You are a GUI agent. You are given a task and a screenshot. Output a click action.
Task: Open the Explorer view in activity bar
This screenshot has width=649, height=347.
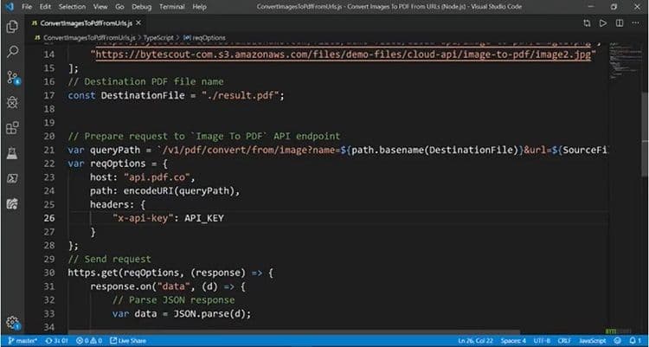coord(12,26)
